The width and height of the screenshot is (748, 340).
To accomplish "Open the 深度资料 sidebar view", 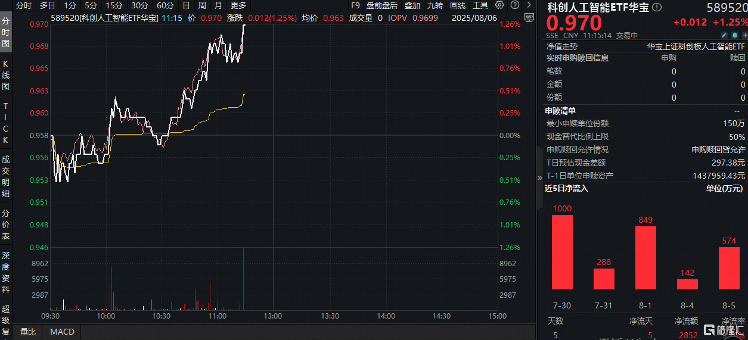I will (x=5, y=272).
